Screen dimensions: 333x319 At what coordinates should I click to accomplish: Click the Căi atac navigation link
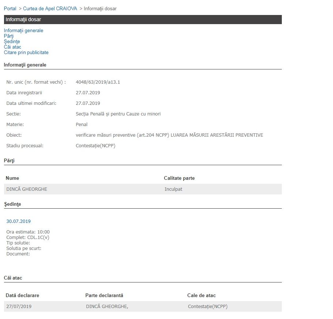[12, 47]
